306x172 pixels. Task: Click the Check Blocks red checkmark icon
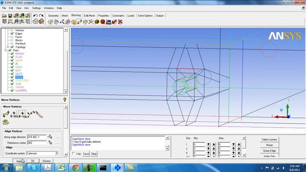click(x=114, y=22)
